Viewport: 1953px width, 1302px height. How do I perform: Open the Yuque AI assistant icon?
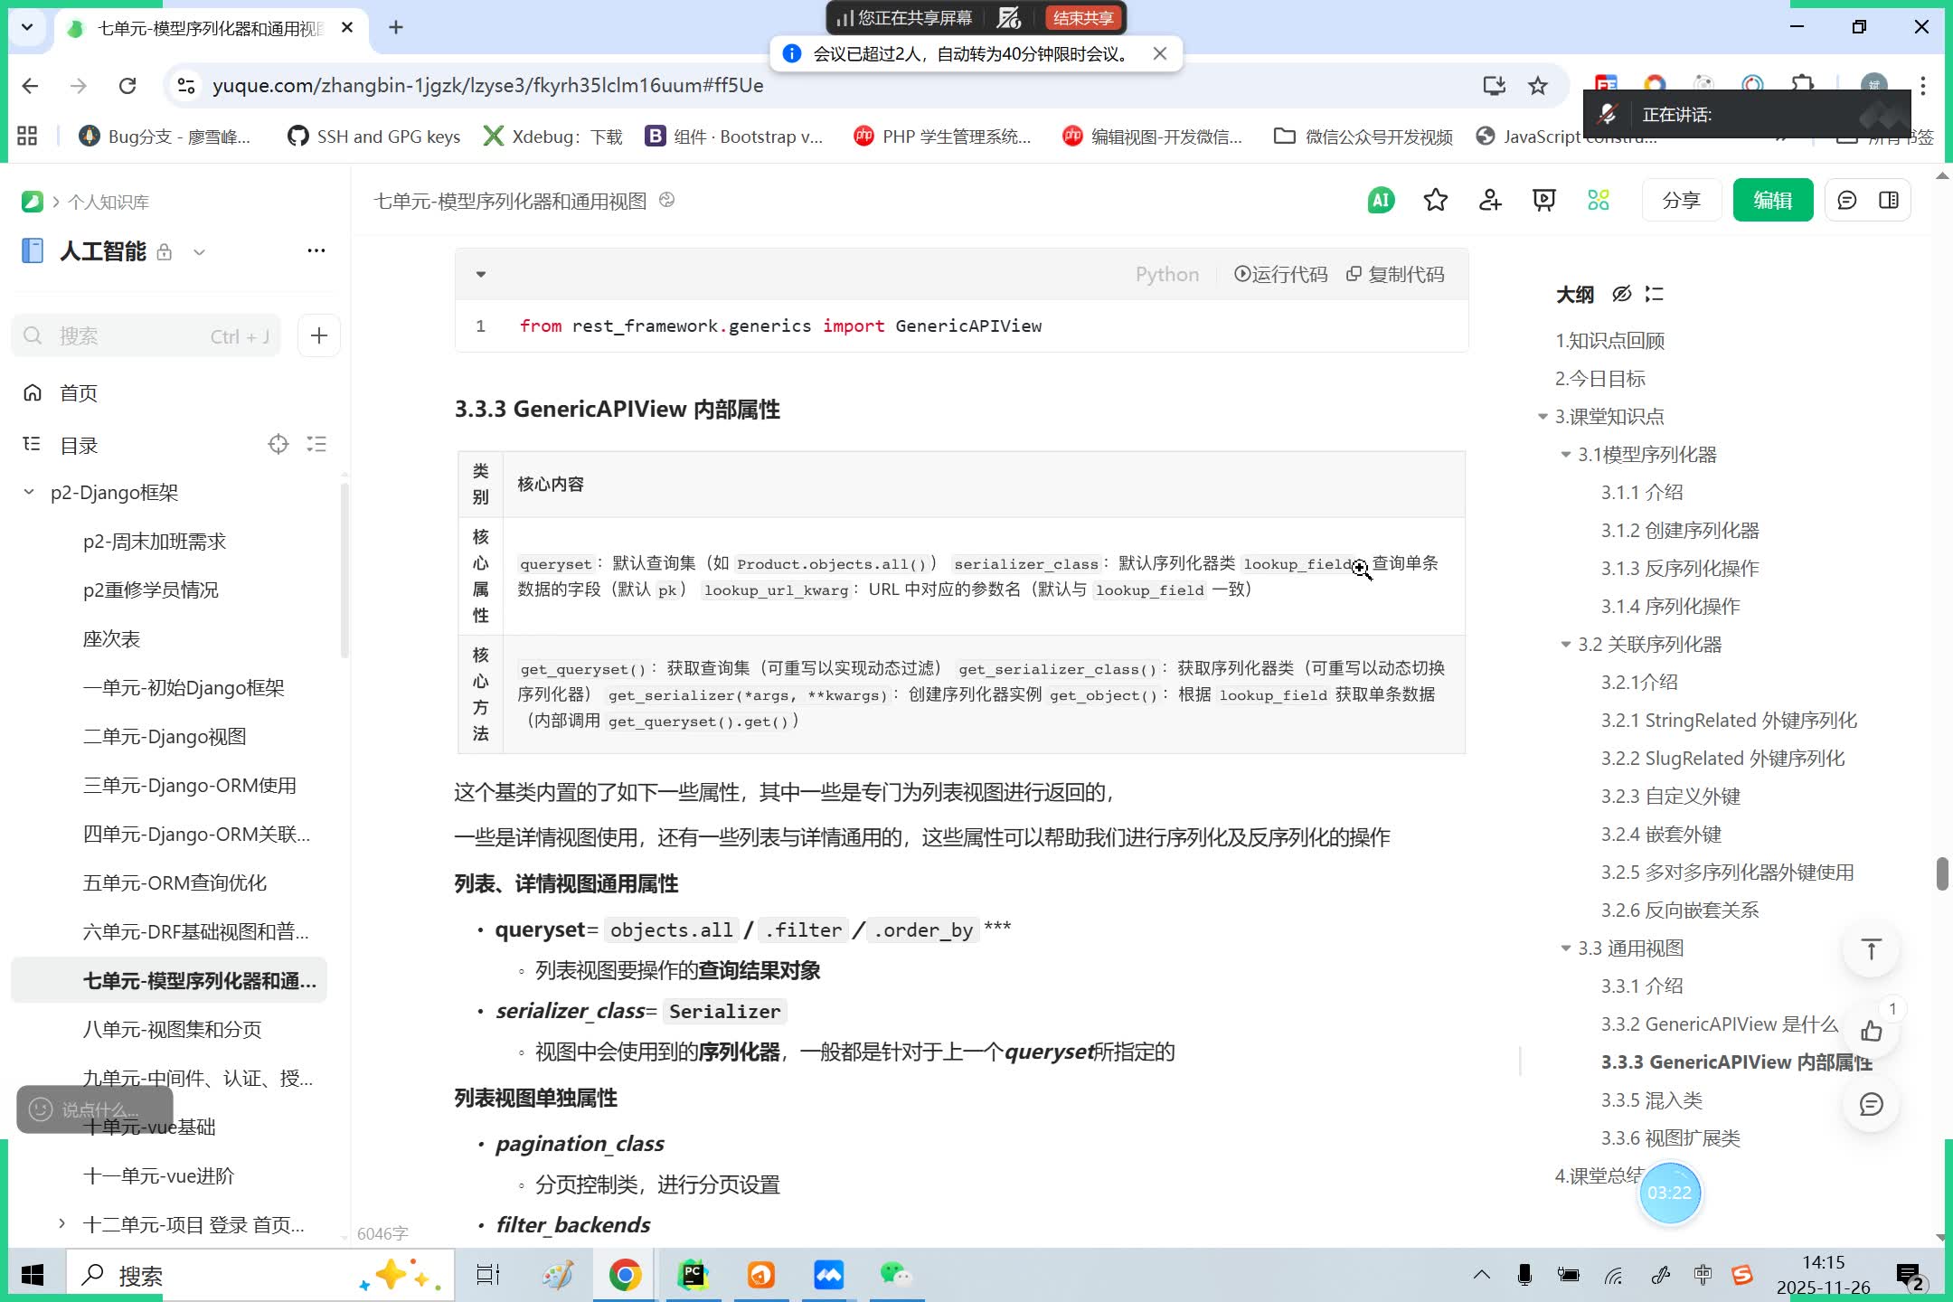coord(1381,200)
